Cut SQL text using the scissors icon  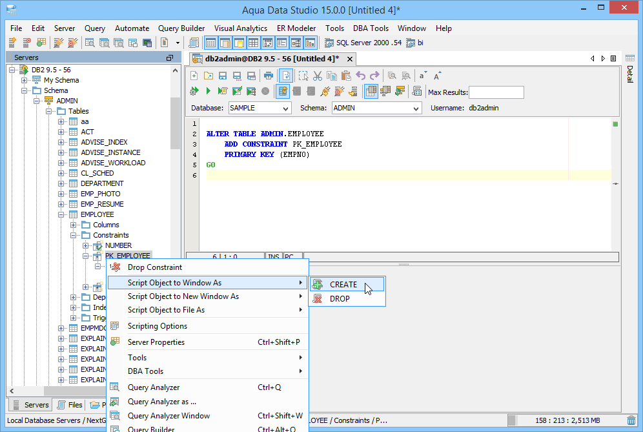pyautogui.click(x=317, y=76)
